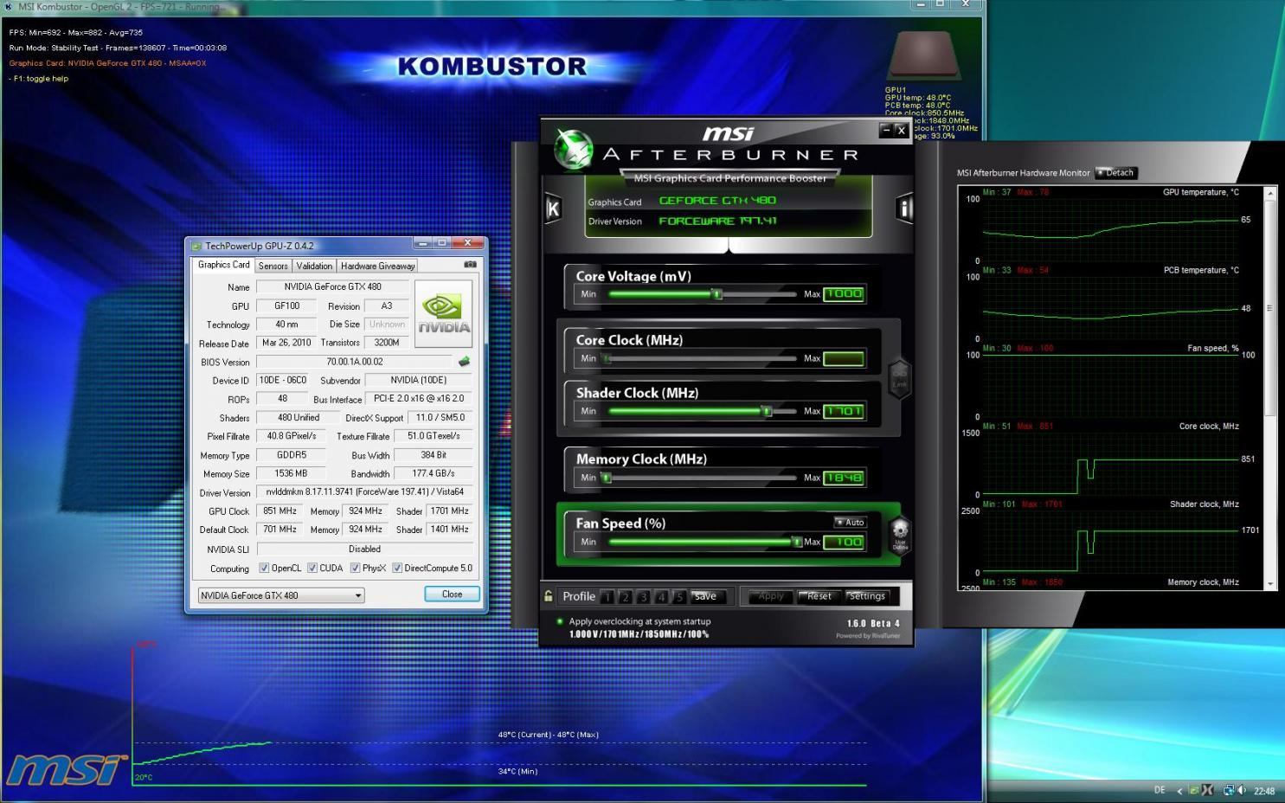Select profile slot 2 in Afterburner
The width and height of the screenshot is (1285, 803).
626,597
